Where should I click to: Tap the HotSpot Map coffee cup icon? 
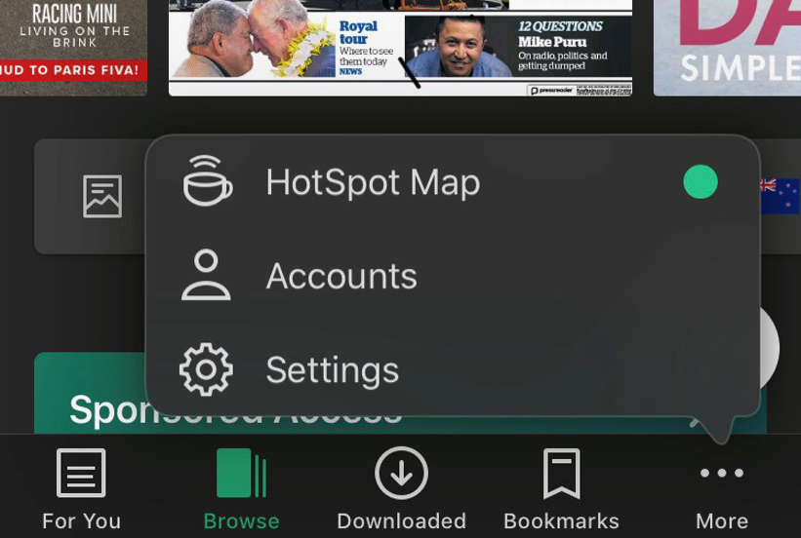coord(207,181)
